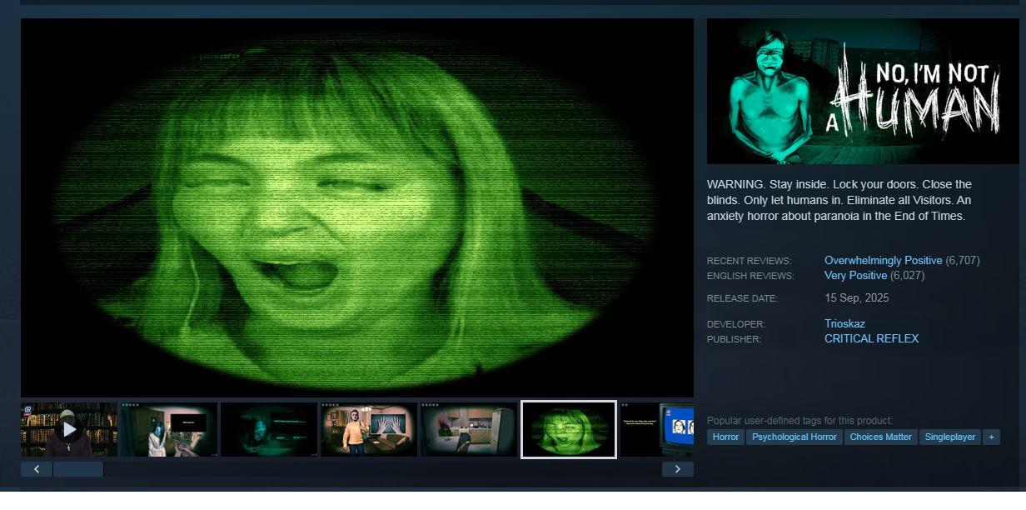Open publisher CRITICAL REFLEX page
1026x510 pixels.
pyautogui.click(x=872, y=338)
